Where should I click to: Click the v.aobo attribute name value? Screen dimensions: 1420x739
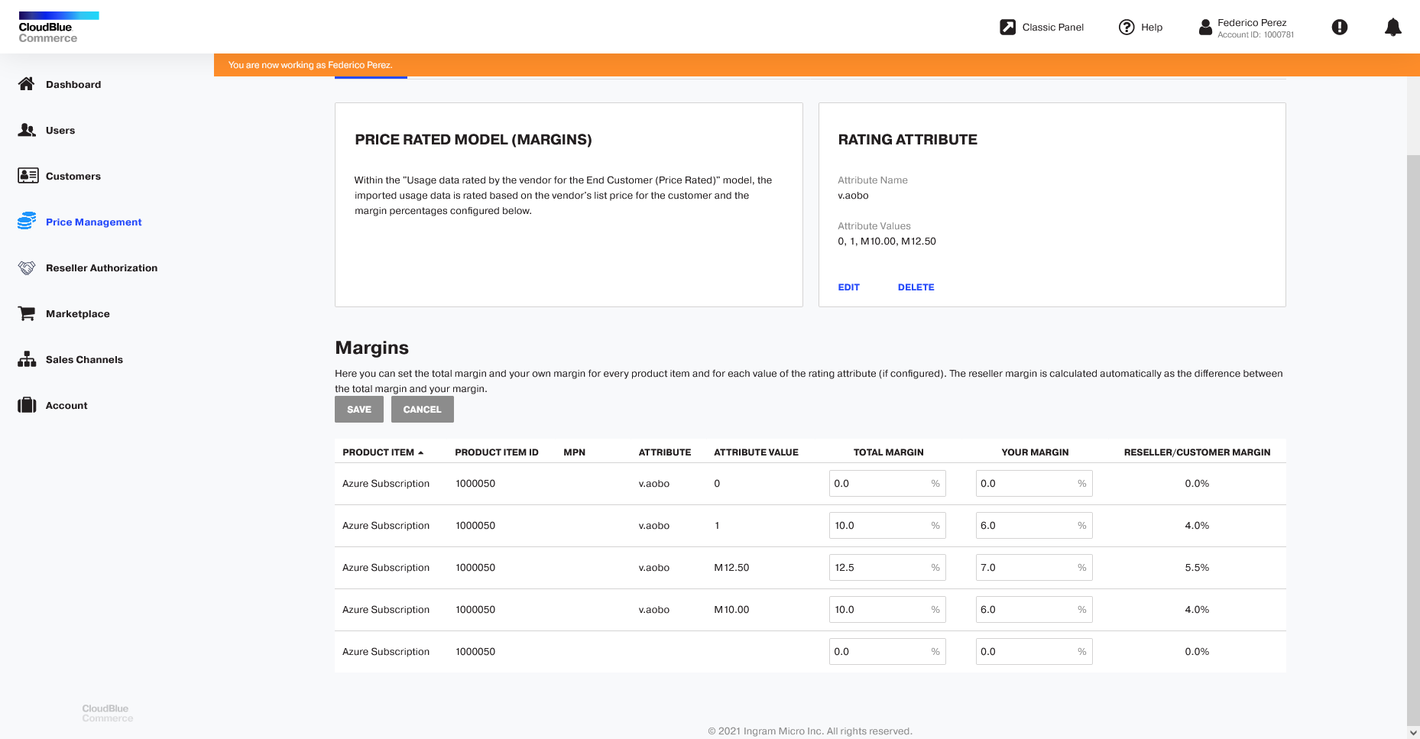pyautogui.click(x=853, y=196)
